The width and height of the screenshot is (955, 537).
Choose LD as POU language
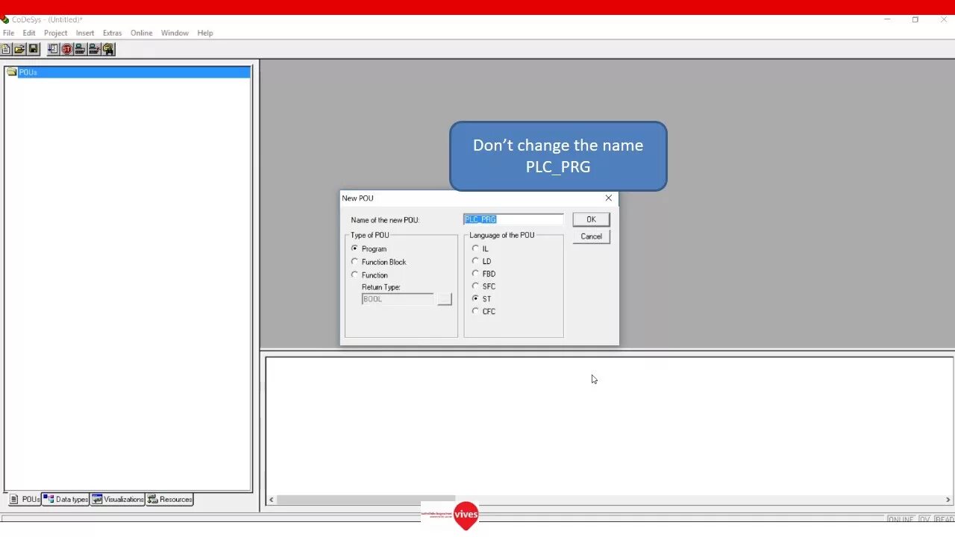coord(475,261)
